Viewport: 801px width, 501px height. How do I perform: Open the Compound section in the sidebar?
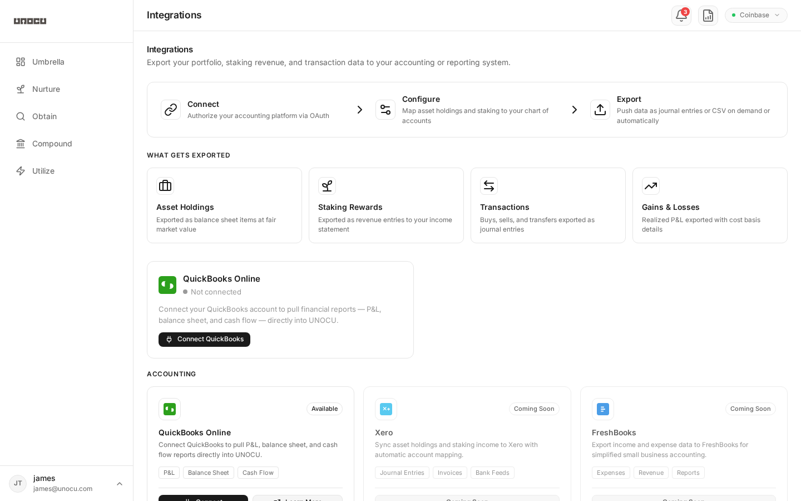[52, 144]
